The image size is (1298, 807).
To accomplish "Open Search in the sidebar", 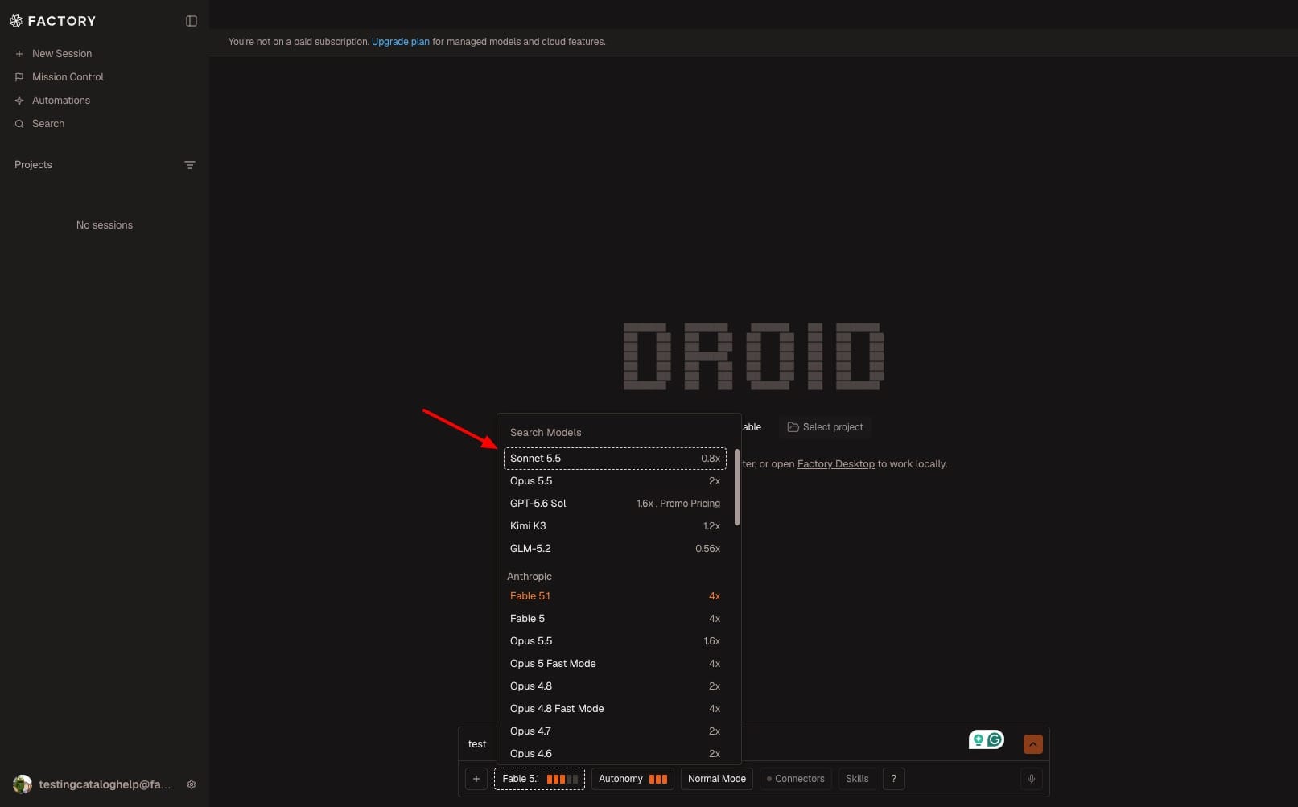I will [x=48, y=124].
